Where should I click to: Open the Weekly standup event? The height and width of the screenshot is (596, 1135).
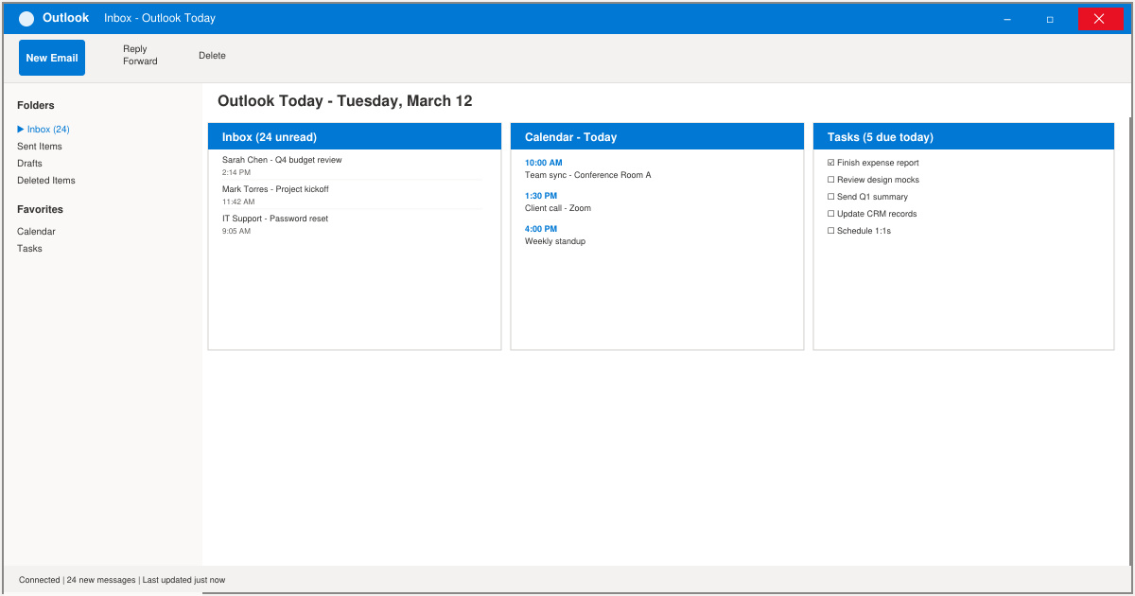(x=555, y=241)
